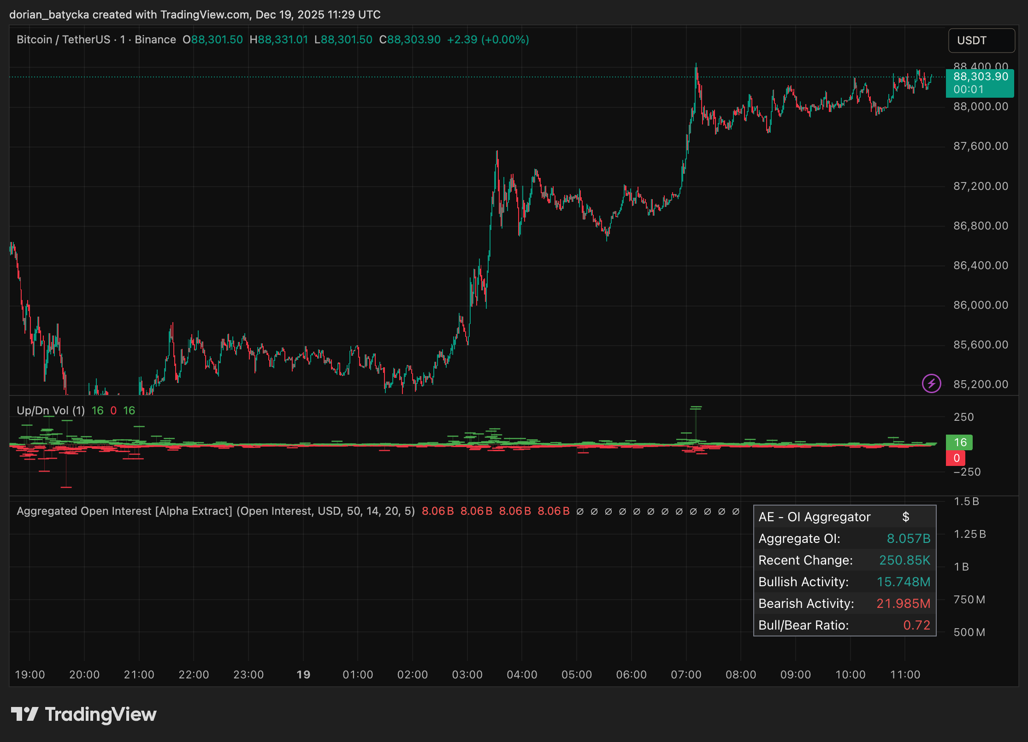The width and height of the screenshot is (1028, 742).
Task: Click the bold 19 date marker
Action: [x=303, y=675]
